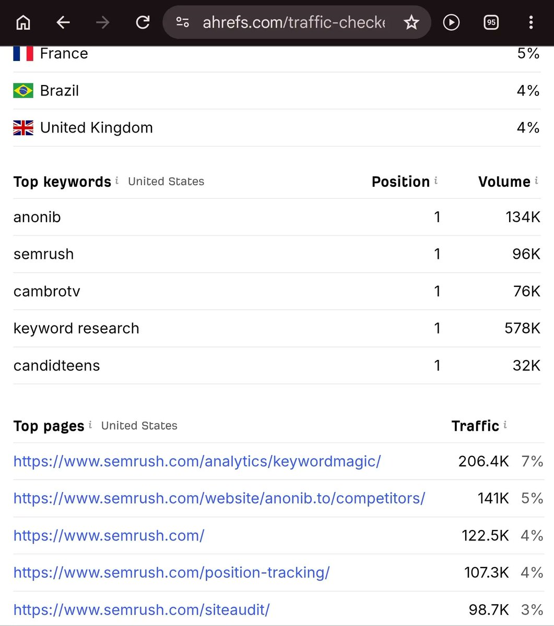554x626 pixels.
Task: Click info icon next to Volume
Action: (536, 180)
